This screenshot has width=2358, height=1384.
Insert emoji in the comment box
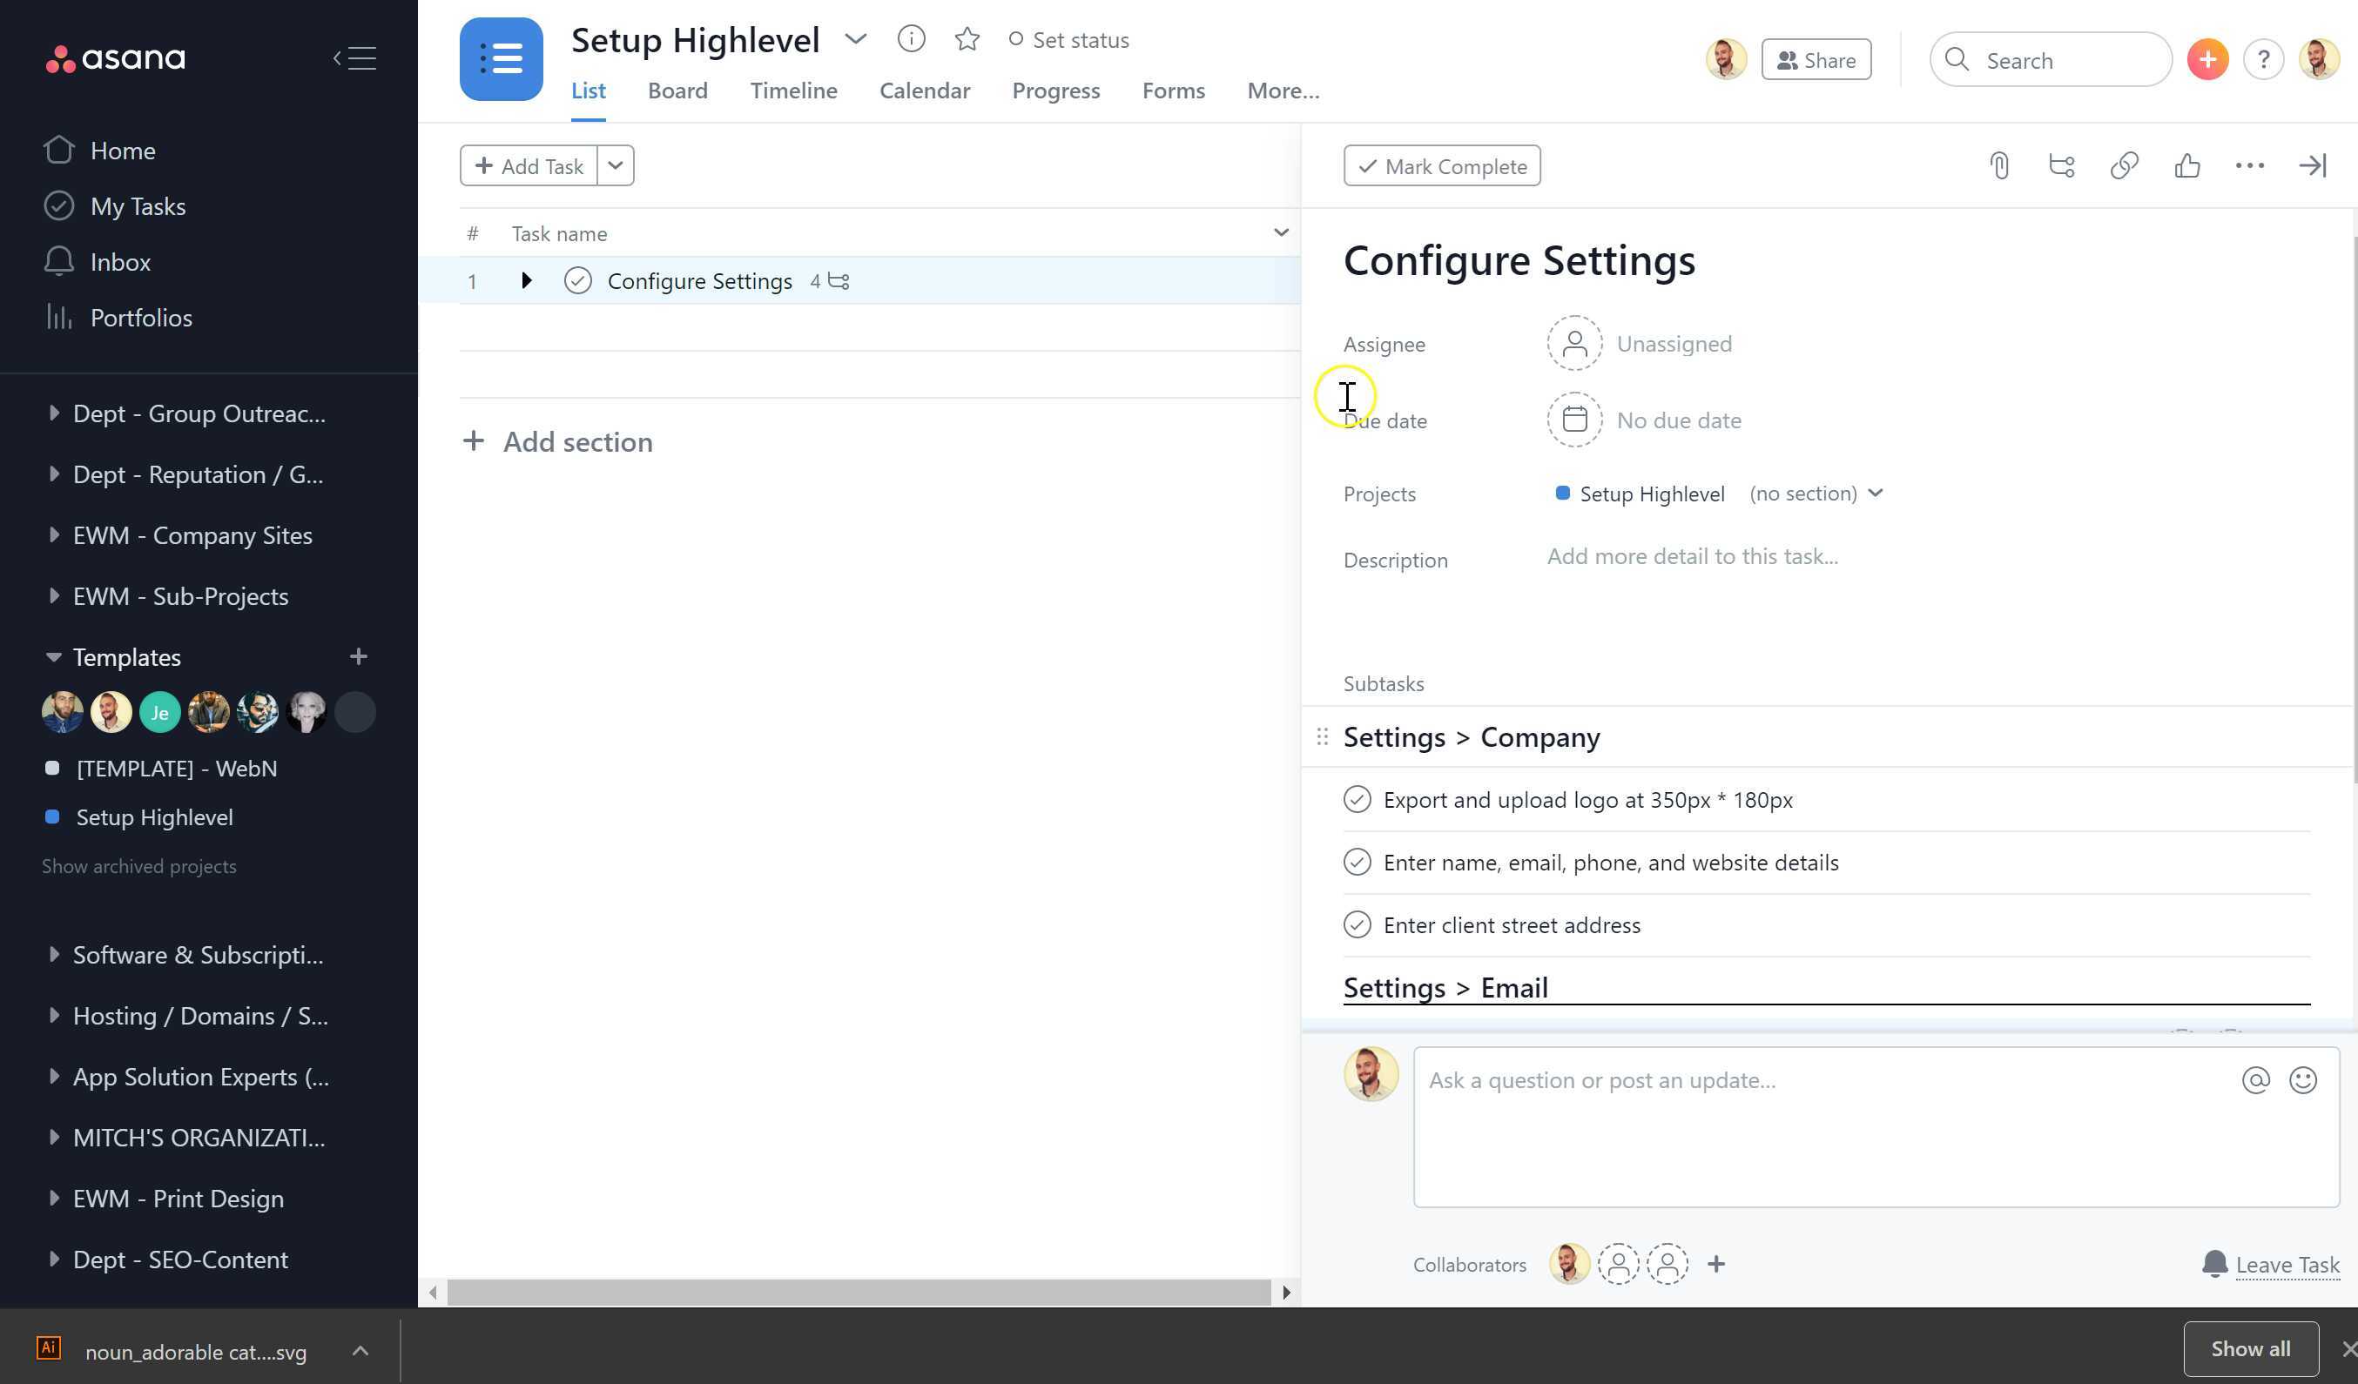coord(2302,1080)
